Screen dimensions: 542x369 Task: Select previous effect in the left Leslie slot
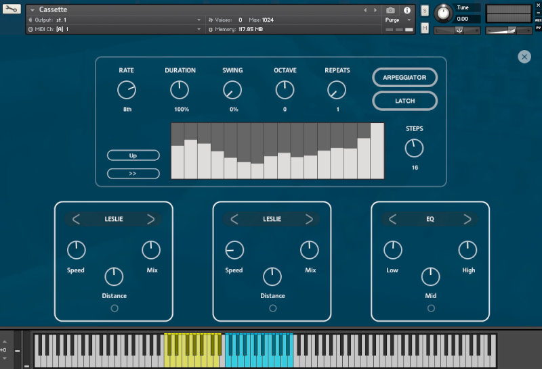76,219
